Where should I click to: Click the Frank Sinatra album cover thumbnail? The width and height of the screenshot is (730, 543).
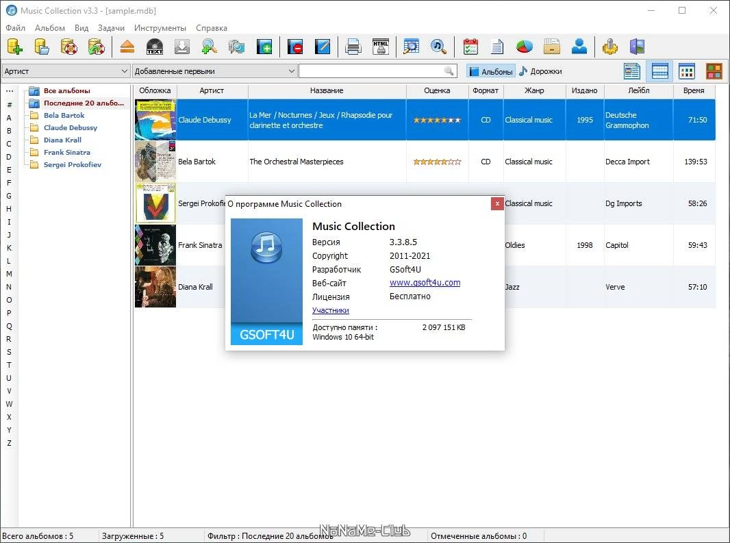click(155, 245)
